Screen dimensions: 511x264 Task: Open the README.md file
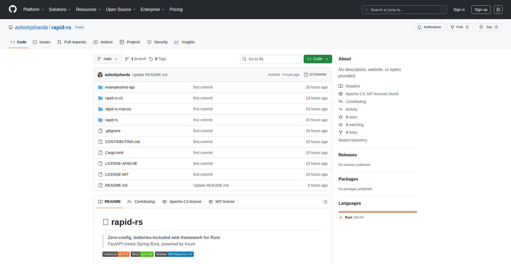[x=116, y=185]
